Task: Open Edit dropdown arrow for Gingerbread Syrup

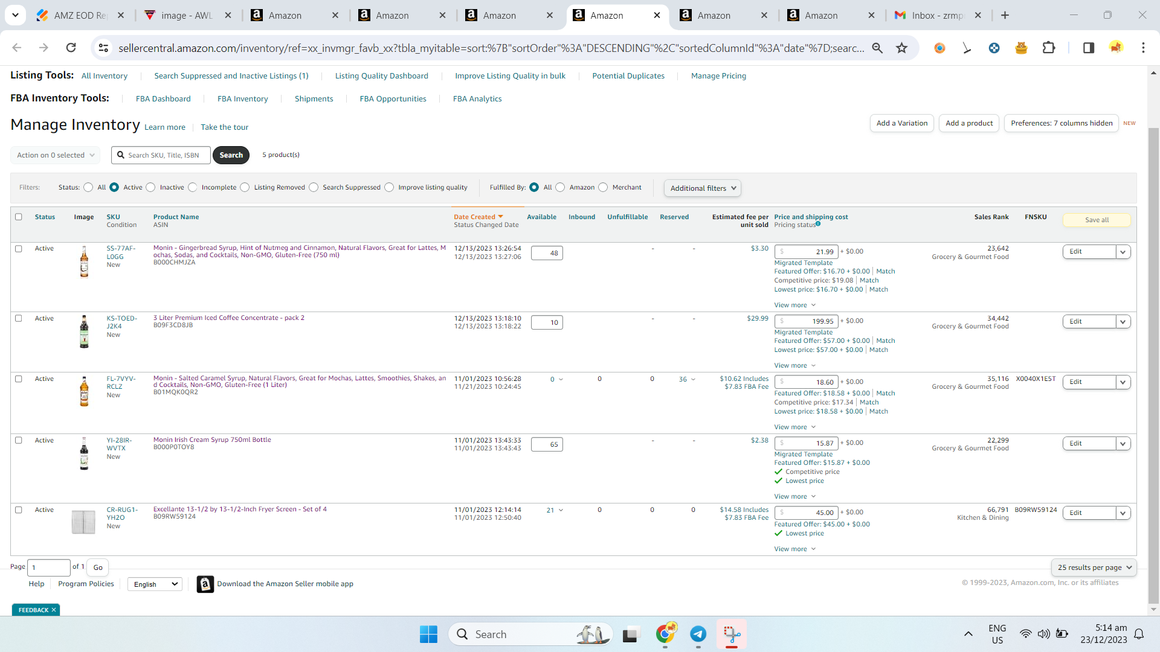Action: (1123, 252)
